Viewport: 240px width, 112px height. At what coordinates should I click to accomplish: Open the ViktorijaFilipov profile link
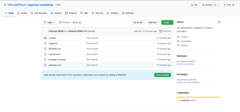pos(17,5)
